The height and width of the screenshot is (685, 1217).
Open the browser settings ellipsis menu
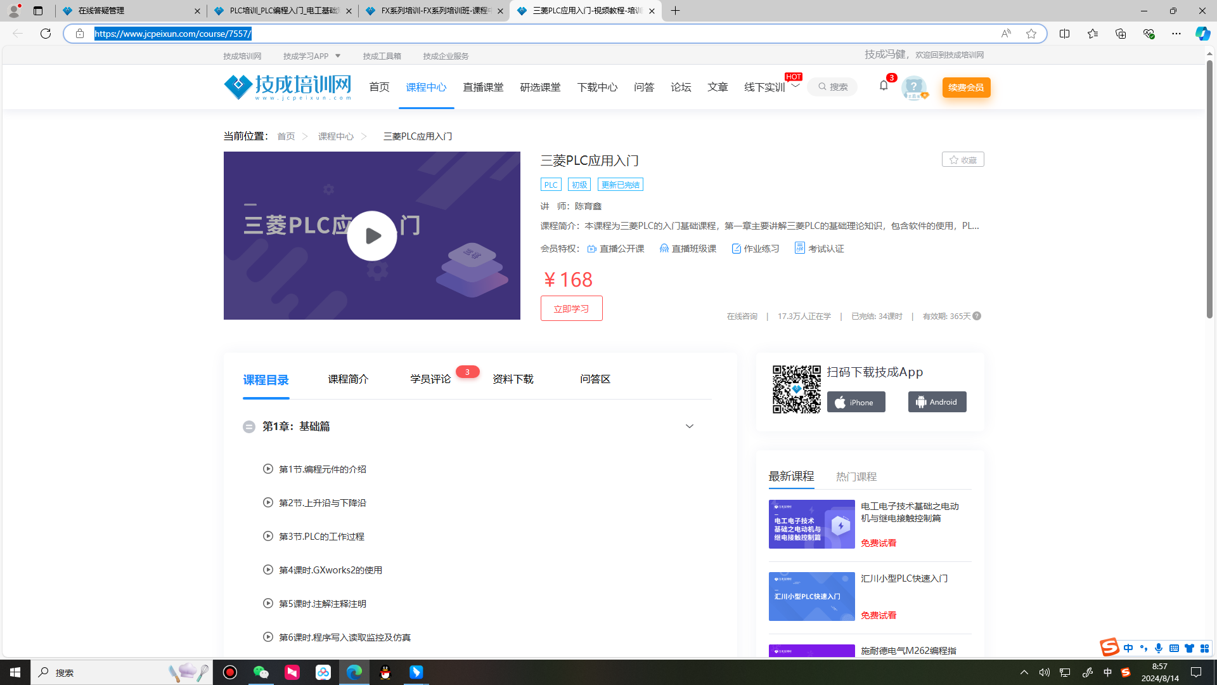click(x=1176, y=34)
